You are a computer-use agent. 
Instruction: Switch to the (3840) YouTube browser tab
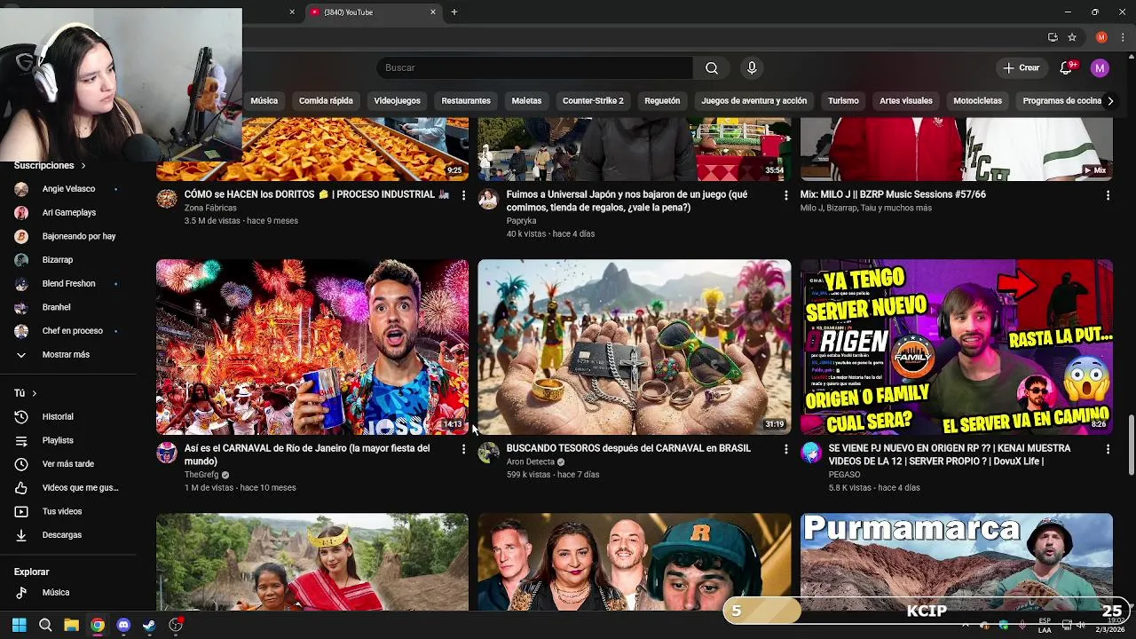(373, 12)
